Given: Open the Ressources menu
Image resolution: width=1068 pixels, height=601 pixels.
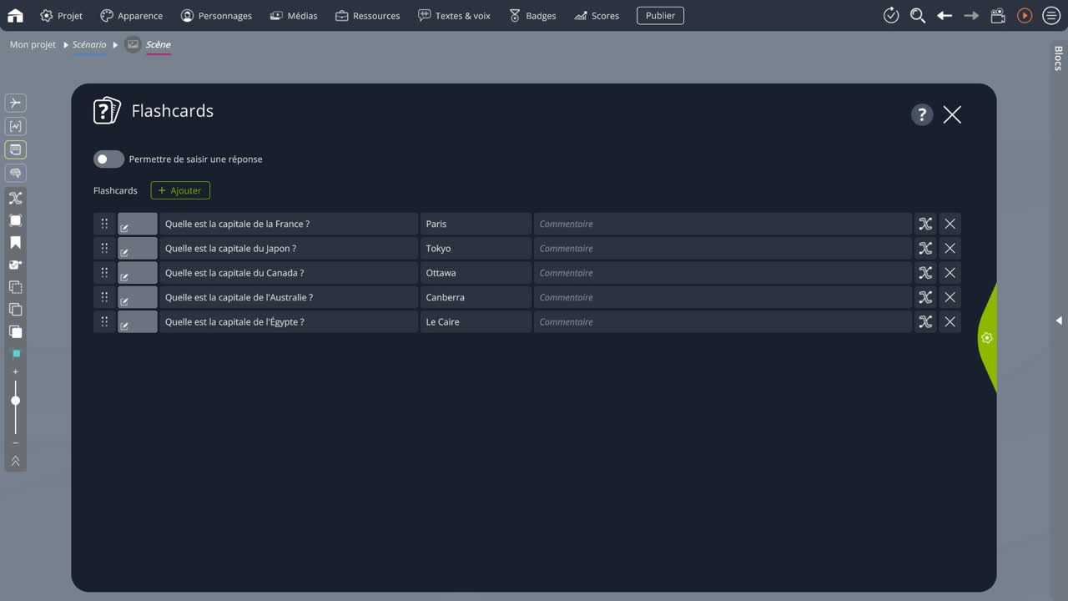Looking at the screenshot, I should click(x=367, y=15).
